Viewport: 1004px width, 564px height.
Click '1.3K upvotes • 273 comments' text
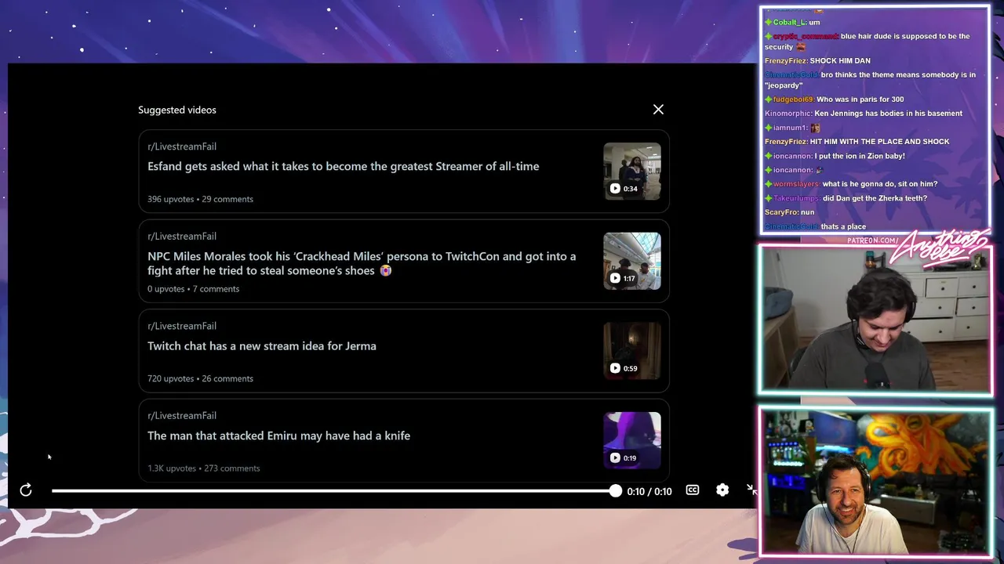pos(203,468)
